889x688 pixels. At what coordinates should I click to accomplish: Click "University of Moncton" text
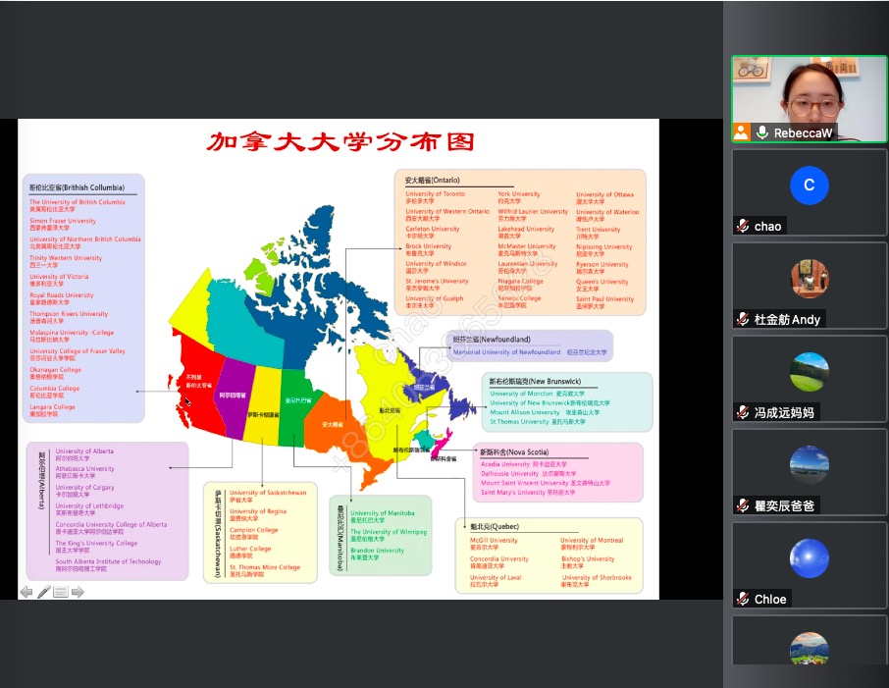pyautogui.click(x=521, y=393)
